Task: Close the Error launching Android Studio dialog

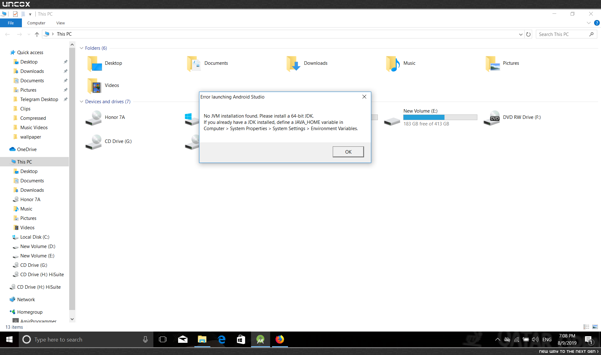Action: tap(364, 97)
